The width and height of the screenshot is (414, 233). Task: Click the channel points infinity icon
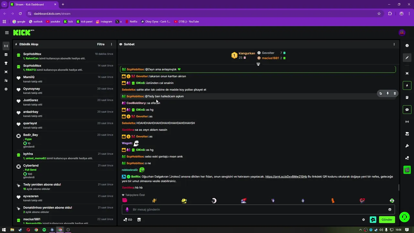tap(128, 220)
